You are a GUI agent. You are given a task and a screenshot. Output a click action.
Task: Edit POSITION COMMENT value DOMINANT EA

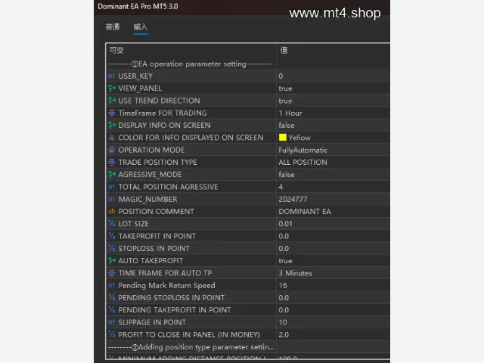pos(305,212)
